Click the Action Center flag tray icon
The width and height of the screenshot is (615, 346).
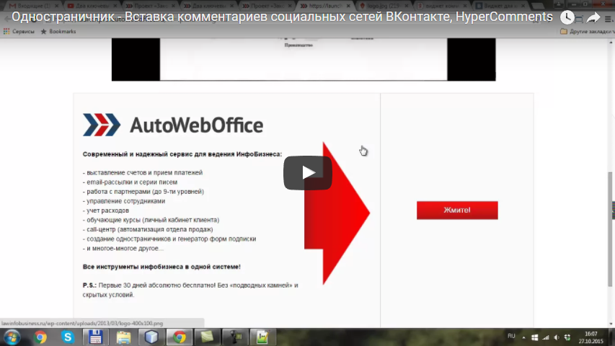[534, 337]
